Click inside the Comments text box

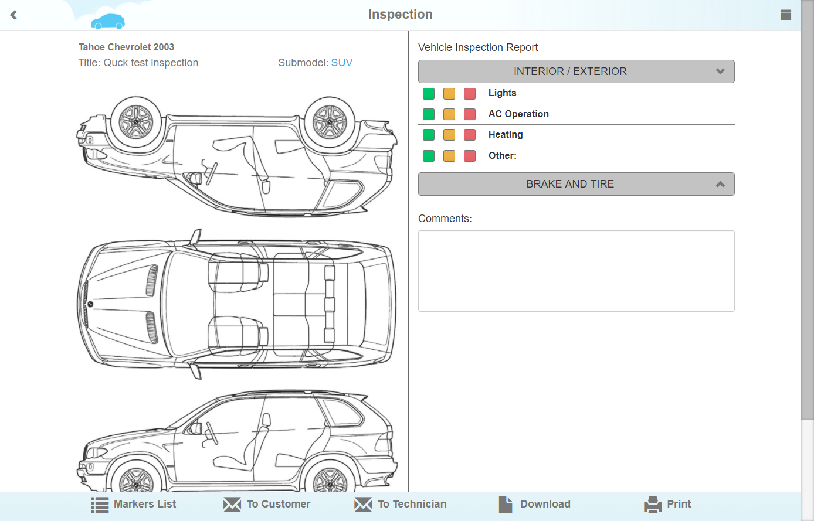click(576, 271)
